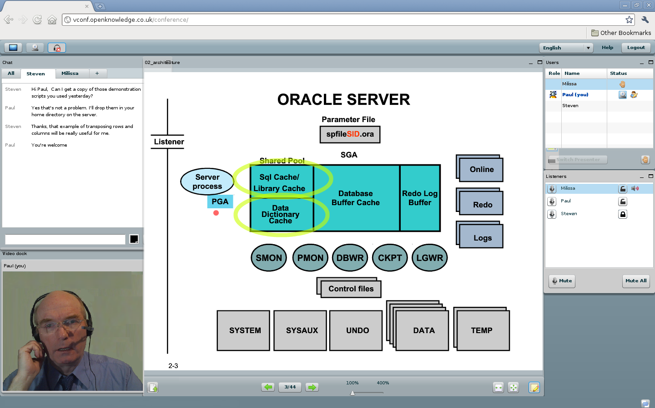Toggle the lock for listener Milissa
Viewport: 655px width, 408px height.
(623, 189)
